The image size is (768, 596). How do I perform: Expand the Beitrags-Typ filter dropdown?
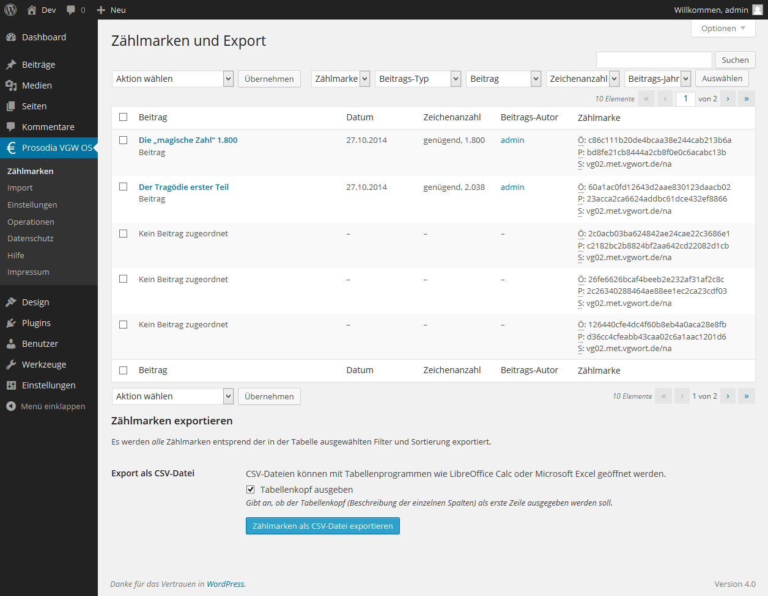point(418,79)
